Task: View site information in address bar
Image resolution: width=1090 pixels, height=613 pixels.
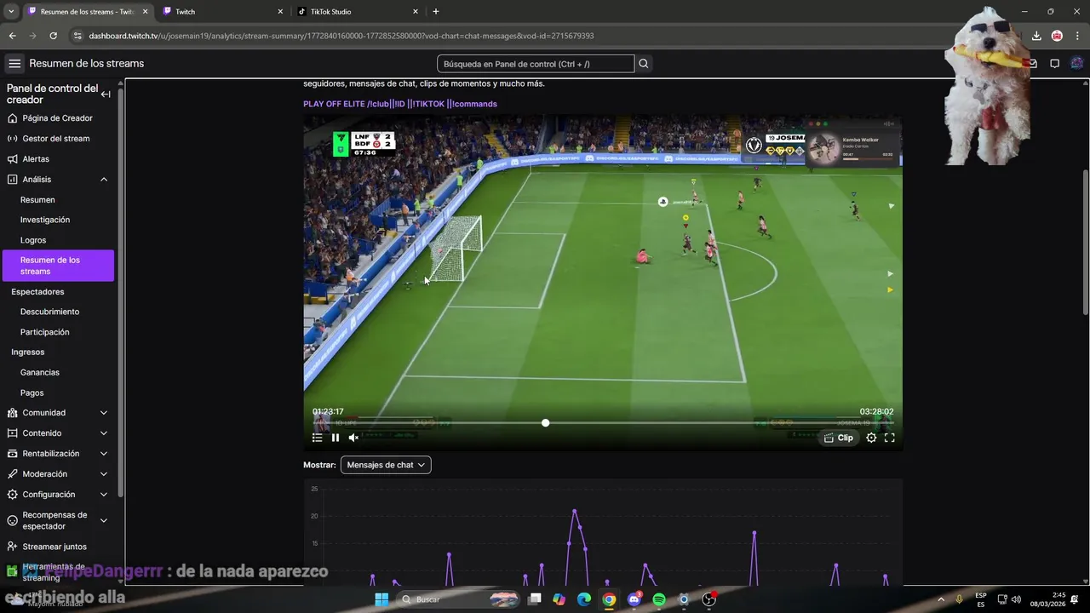Action: point(77,36)
